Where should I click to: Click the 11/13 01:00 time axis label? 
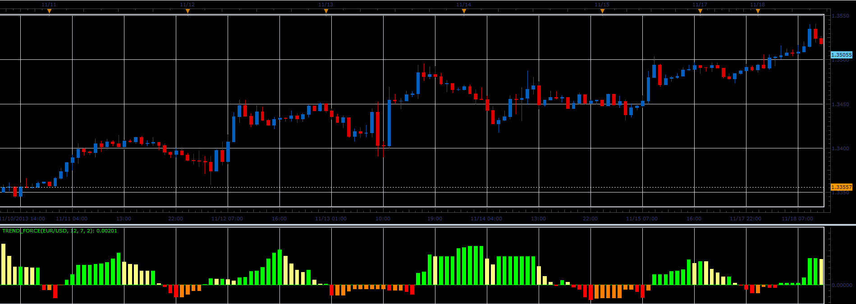pos(331,219)
